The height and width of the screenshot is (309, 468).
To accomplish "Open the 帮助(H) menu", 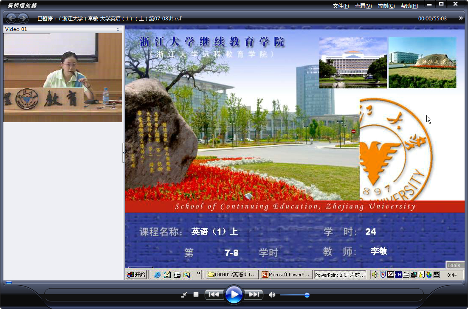I will coord(409,6).
